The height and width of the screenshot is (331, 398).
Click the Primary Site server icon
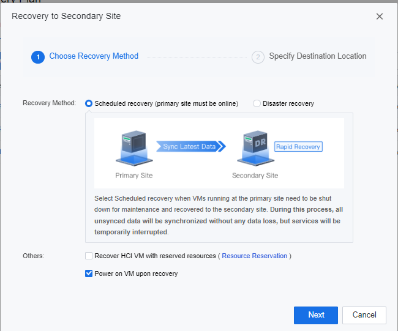[x=134, y=149]
